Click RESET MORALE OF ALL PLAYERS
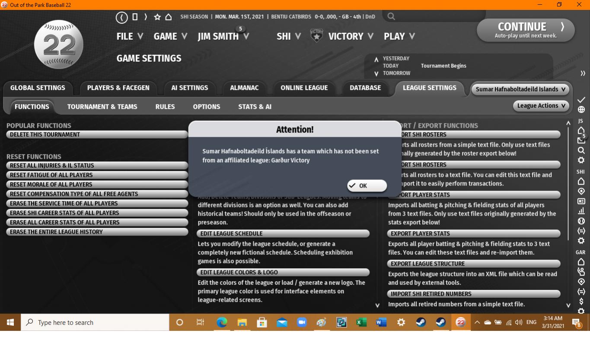Image resolution: width=590 pixels, height=355 pixels. [x=97, y=185]
